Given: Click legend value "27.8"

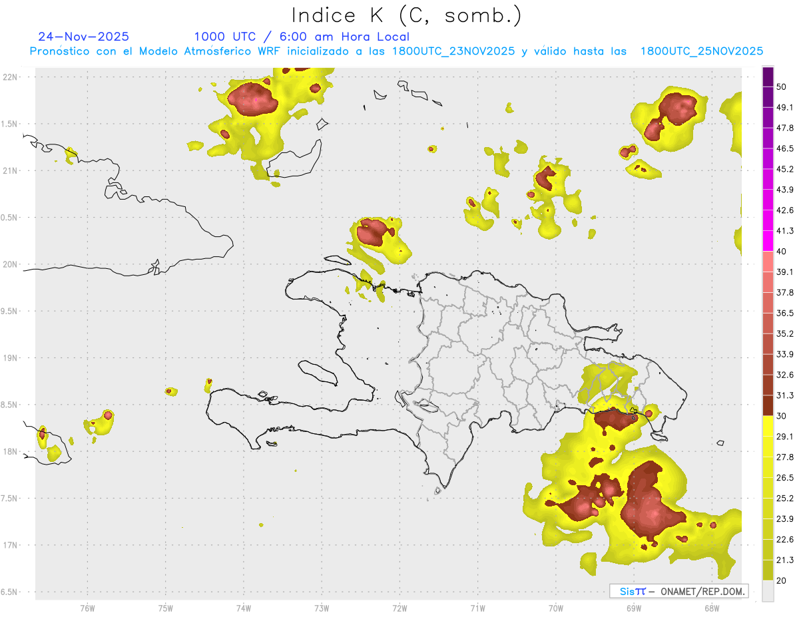Looking at the screenshot, I should tap(785, 457).
